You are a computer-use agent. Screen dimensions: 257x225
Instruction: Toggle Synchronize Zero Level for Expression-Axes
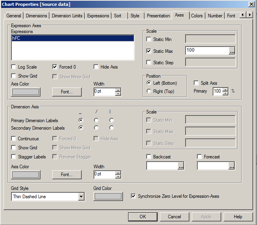(134, 196)
